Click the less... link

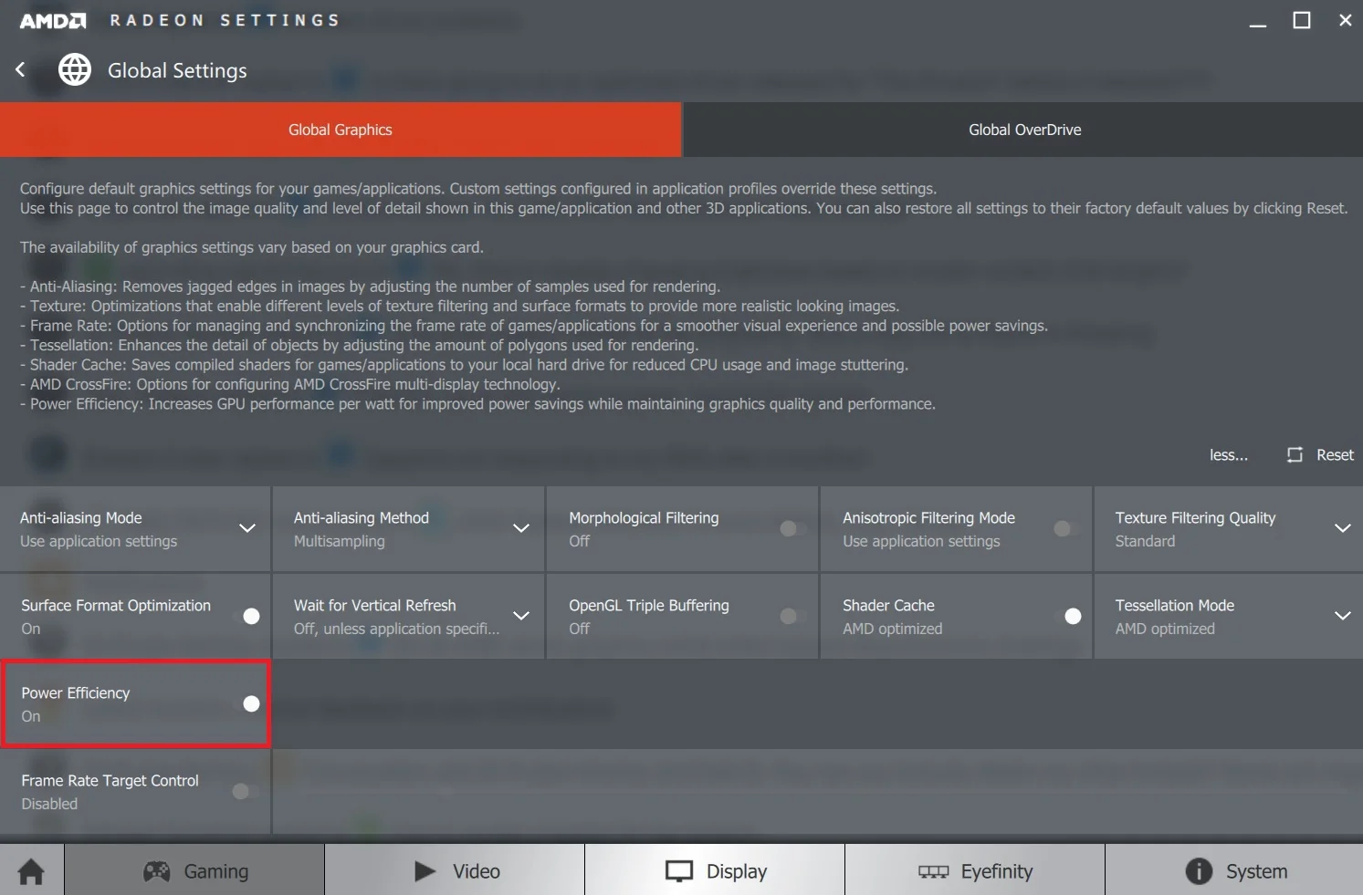tap(1228, 454)
